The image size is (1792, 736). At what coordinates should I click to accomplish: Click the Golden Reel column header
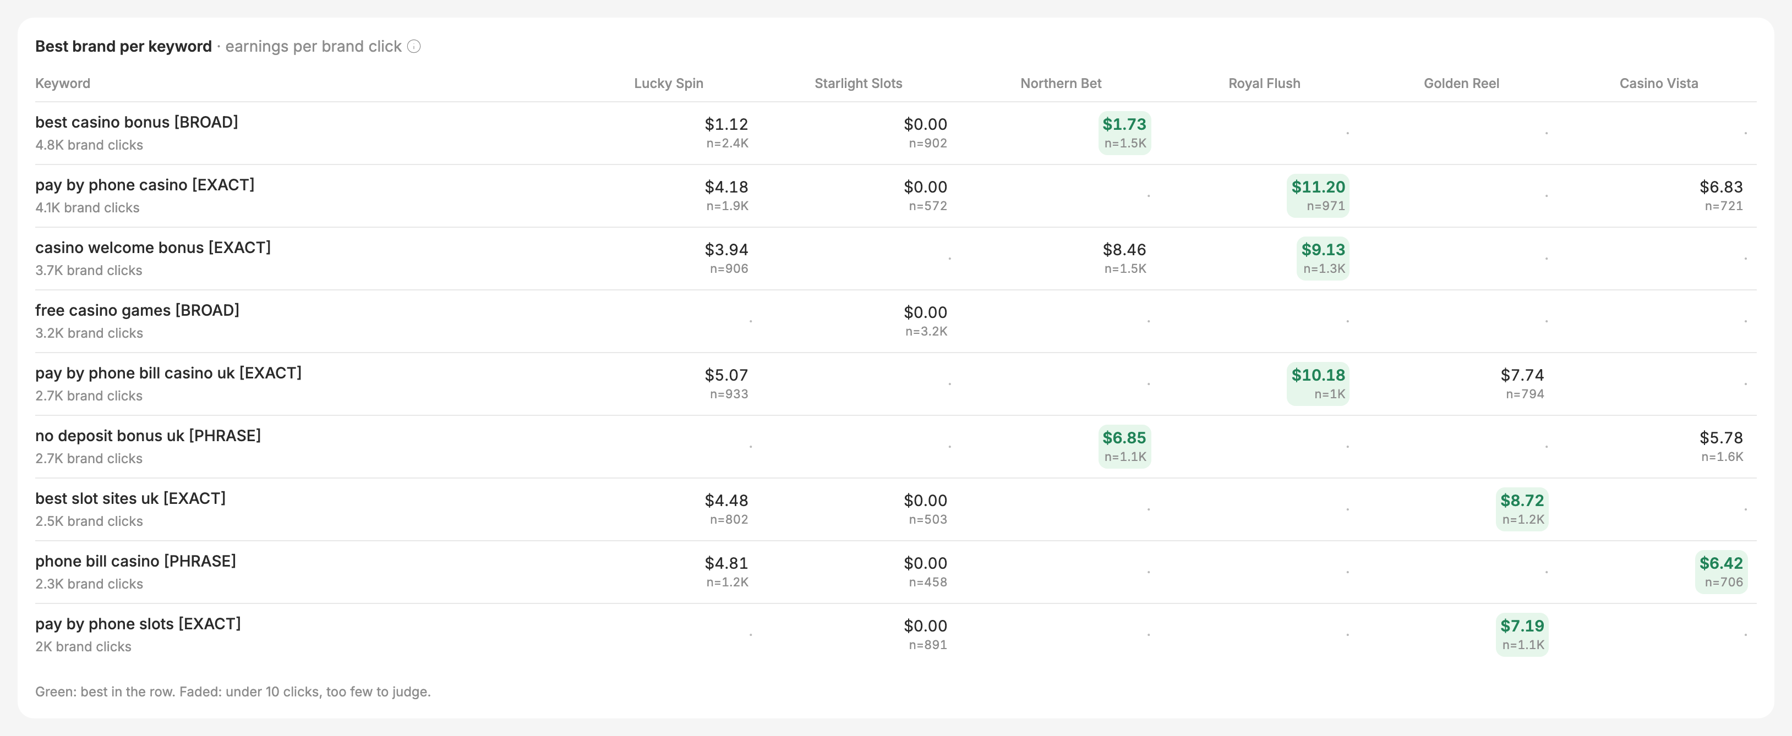tap(1462, 84)
